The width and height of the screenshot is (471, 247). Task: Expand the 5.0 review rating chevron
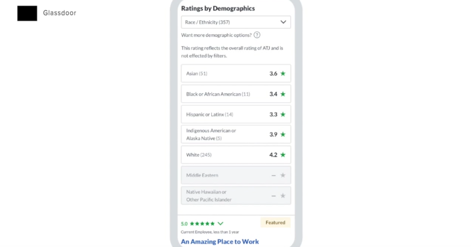click(x=220, y=223)
